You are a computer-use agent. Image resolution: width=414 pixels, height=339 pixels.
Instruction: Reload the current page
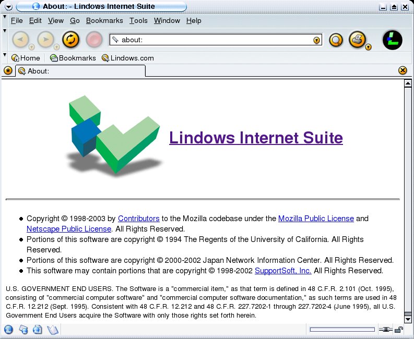click(70, 40)
